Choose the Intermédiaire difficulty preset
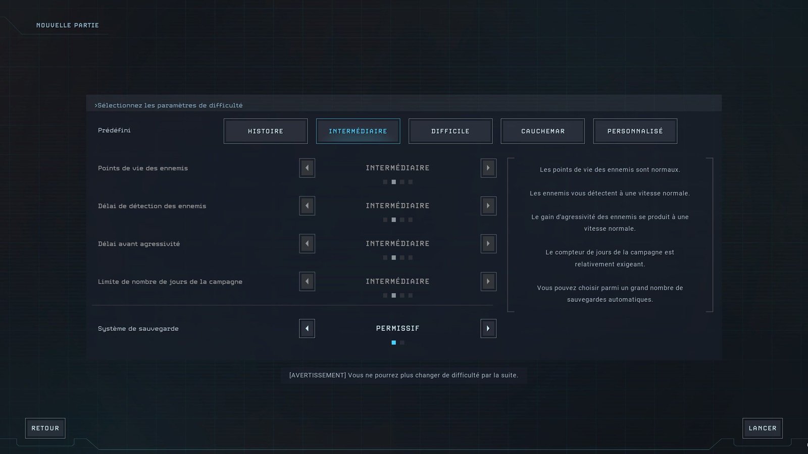 click(358, 131)
